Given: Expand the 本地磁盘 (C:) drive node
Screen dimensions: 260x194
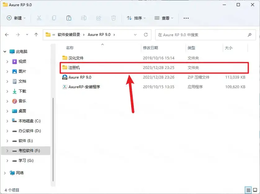Looking at the screenshot, I should pos(7,121).
